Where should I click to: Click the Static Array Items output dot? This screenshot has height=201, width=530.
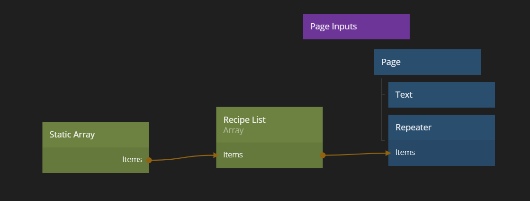[149, 160]
